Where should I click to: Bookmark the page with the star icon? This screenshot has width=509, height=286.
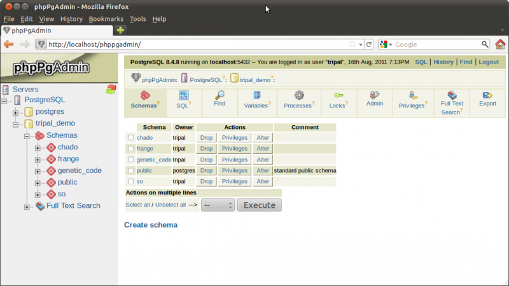click(352, 44)
